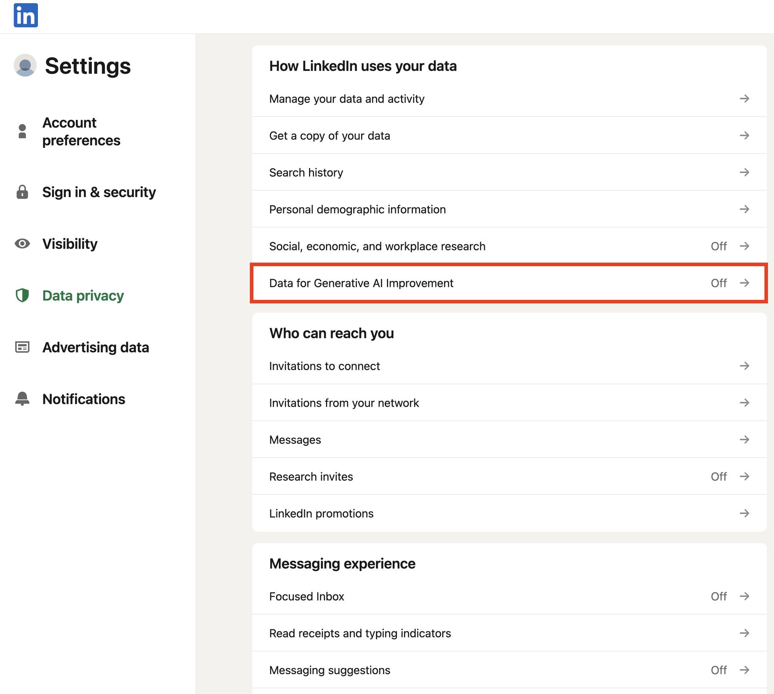The image size is (774, 694).
Task: Open Get a copy of your data
Action: coord(329,136)
